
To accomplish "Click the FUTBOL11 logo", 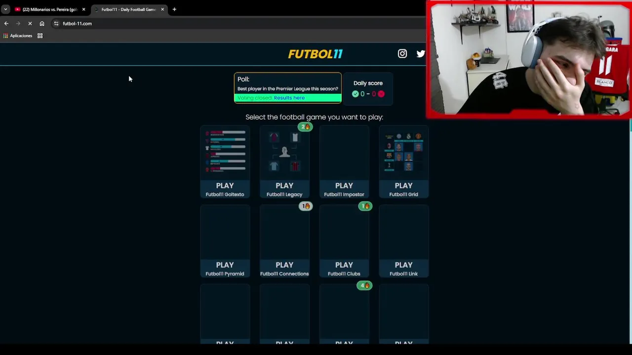I will click(x=315, y=54).
